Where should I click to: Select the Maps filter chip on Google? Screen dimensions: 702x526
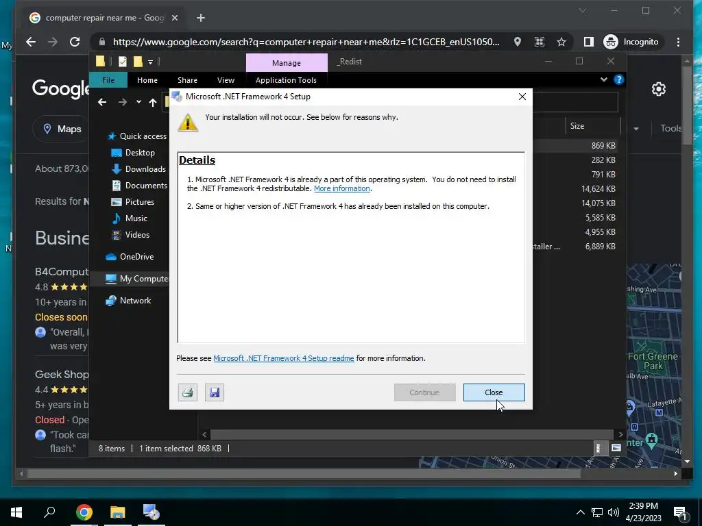pyautogui.click(x=62, y=129)
